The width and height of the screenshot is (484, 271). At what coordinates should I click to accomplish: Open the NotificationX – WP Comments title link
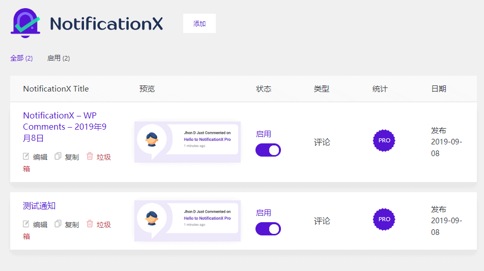click(65, 127)
